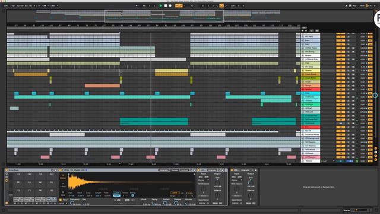
Task: Select Classic mode in Simpler
Action: (x=63, y=177)
